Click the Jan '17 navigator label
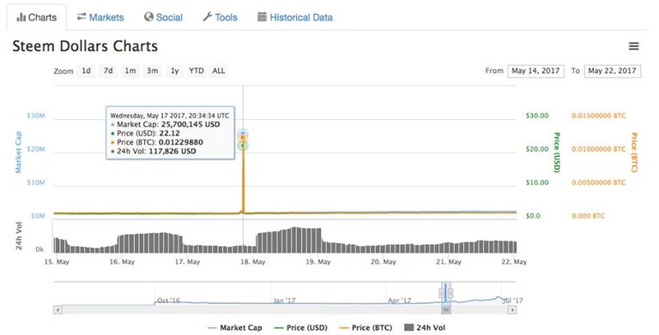The image size is (659, 335). pos(285,301)
